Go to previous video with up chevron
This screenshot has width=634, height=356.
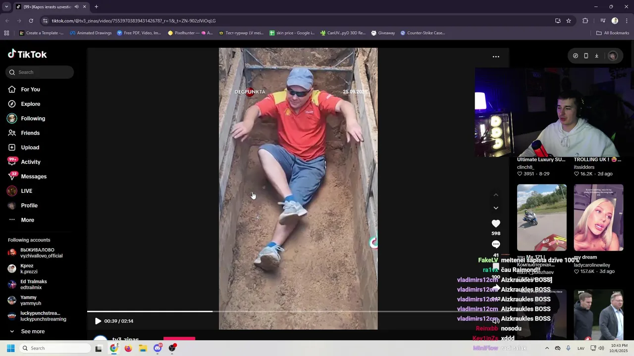coord(496,195)
